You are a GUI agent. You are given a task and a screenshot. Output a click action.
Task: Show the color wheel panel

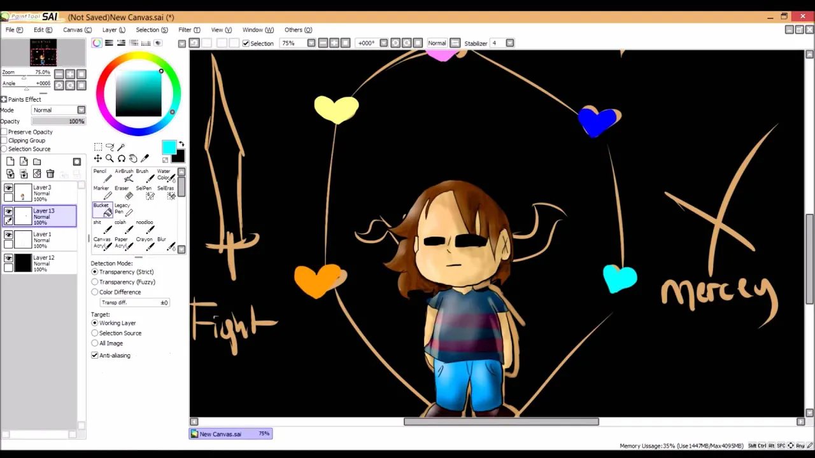96,43
